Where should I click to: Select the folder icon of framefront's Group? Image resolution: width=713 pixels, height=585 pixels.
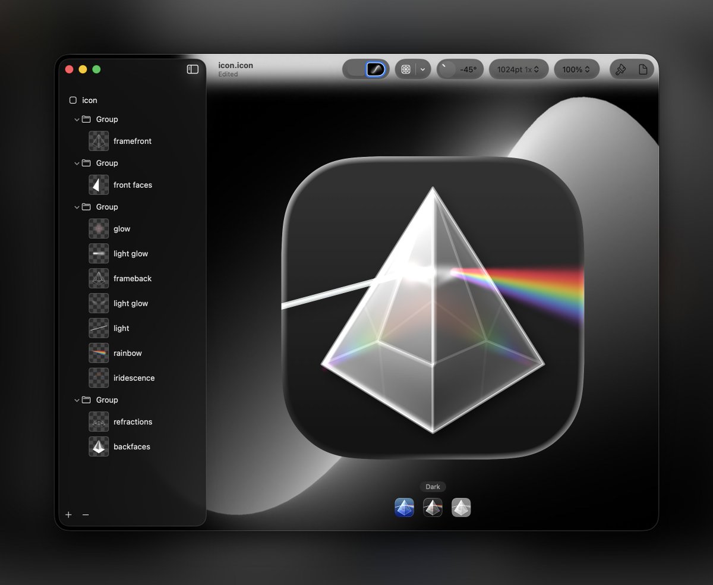(86, 119)
